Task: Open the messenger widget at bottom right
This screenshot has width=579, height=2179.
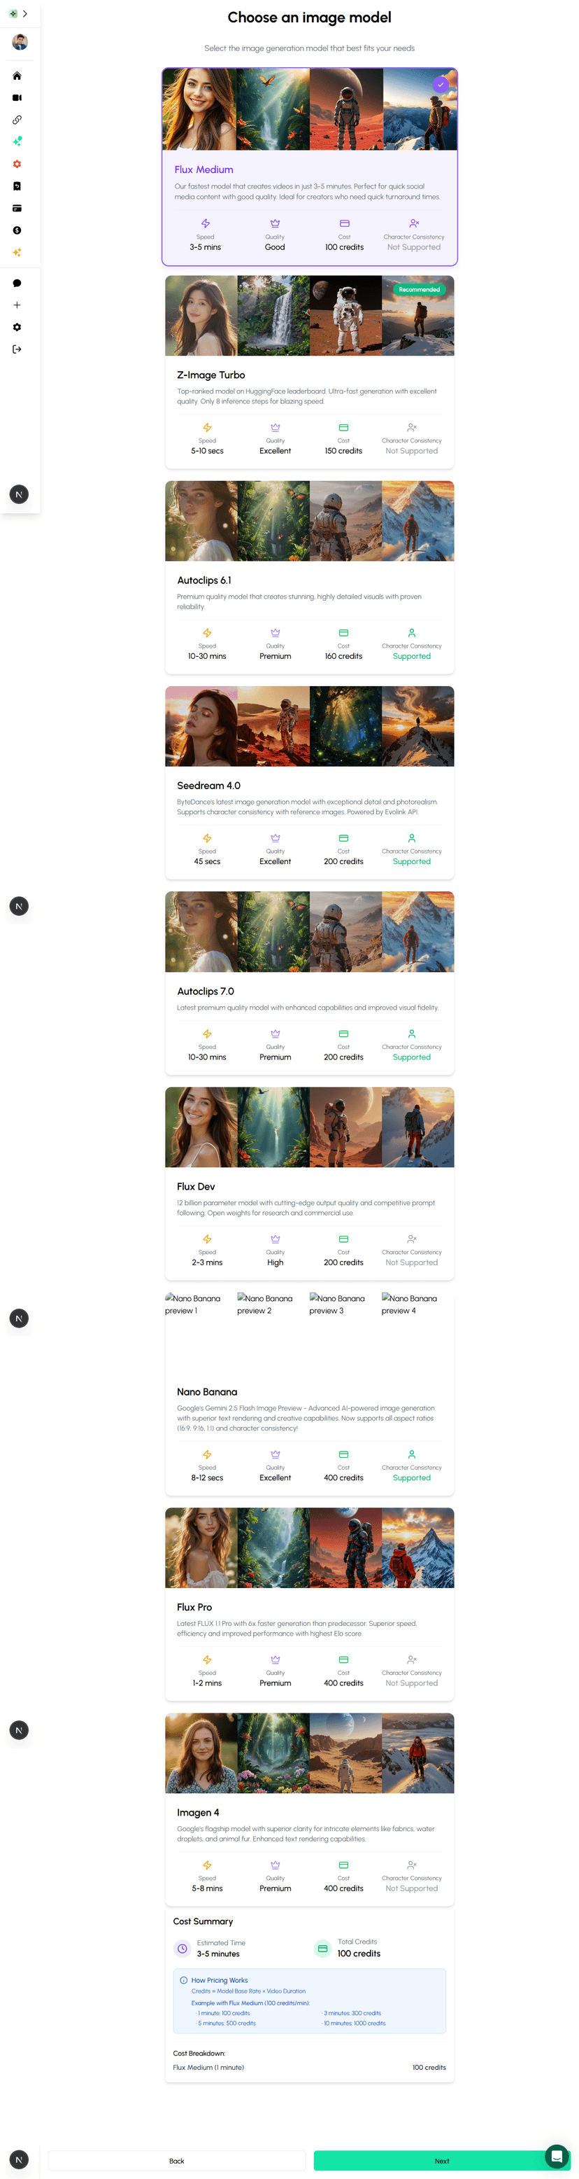Action: [558, 2156]
